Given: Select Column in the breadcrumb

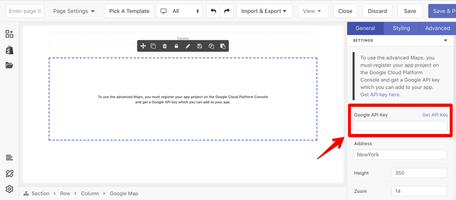Looking at the screenshot, I should 90,193.
